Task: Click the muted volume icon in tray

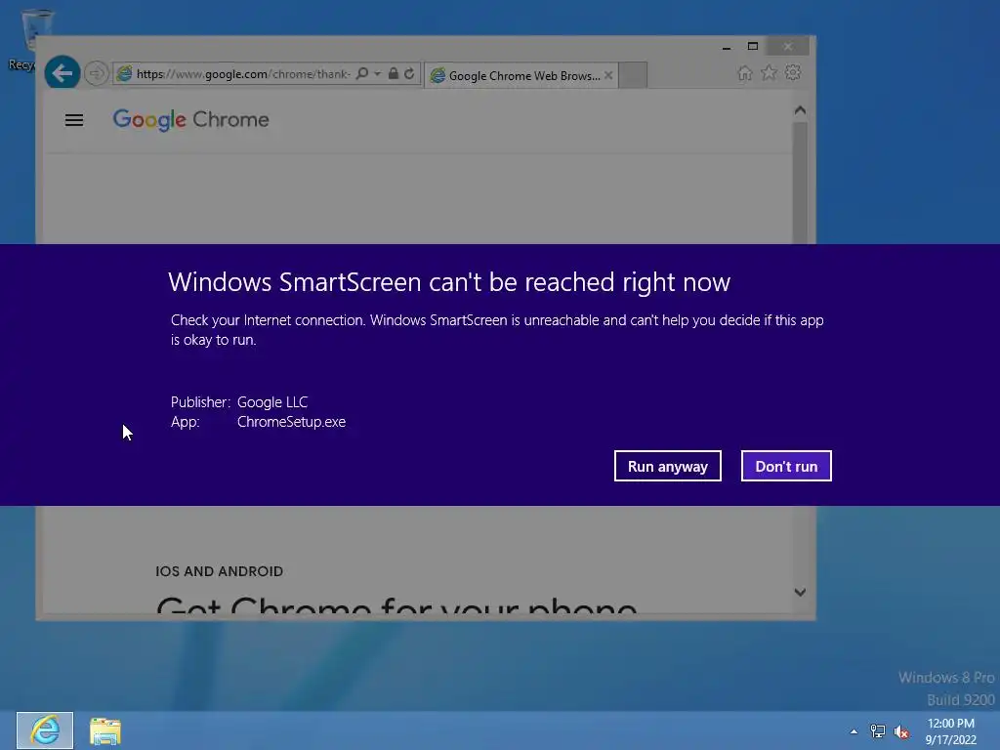Action: [x=901, y=732]
